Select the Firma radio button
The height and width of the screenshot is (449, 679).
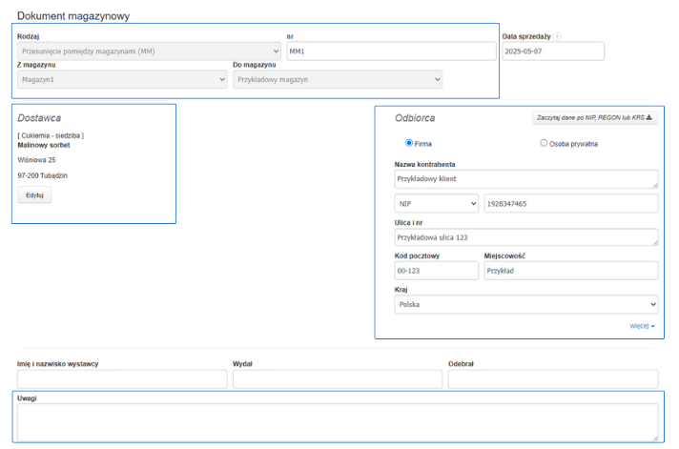point(409,143)
